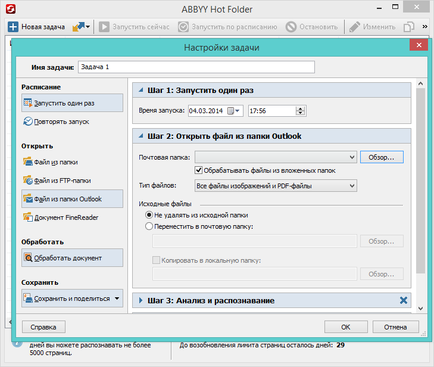Click the ABBYY Hot Folder app icon
This screenshot has height=367, width=434.
pos(11,9)
